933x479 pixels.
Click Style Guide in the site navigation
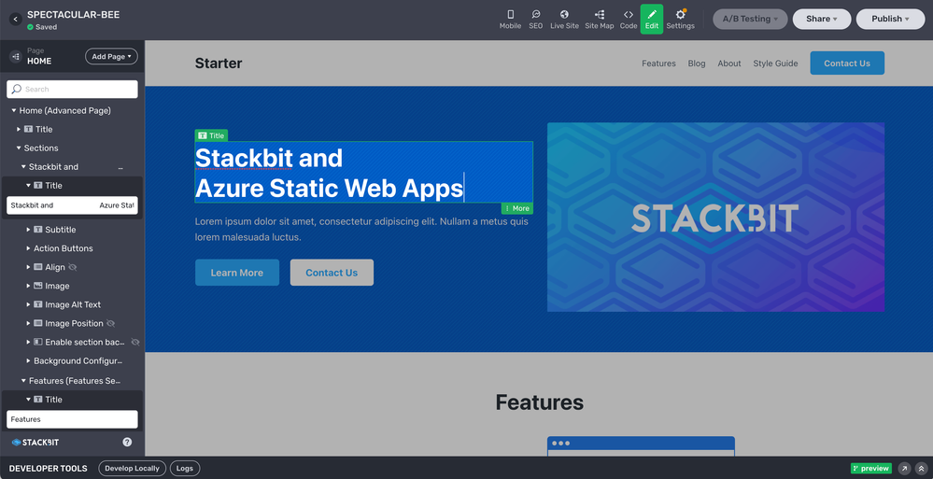point(775,63)
